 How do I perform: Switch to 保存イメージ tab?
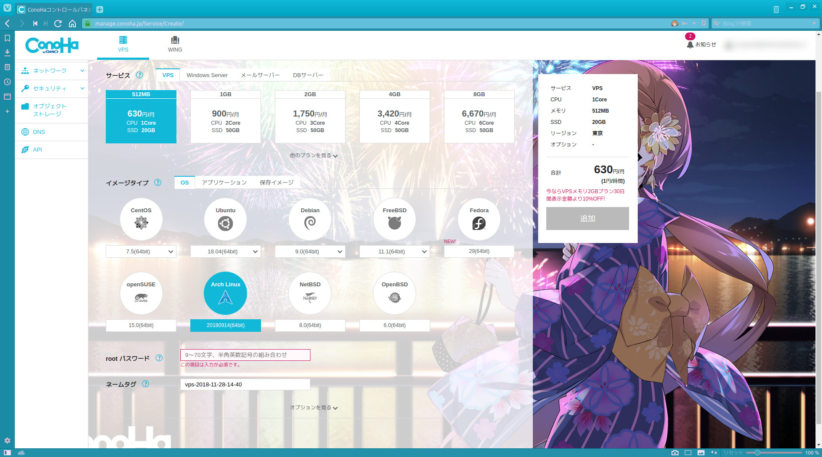(x=277, y=182)
